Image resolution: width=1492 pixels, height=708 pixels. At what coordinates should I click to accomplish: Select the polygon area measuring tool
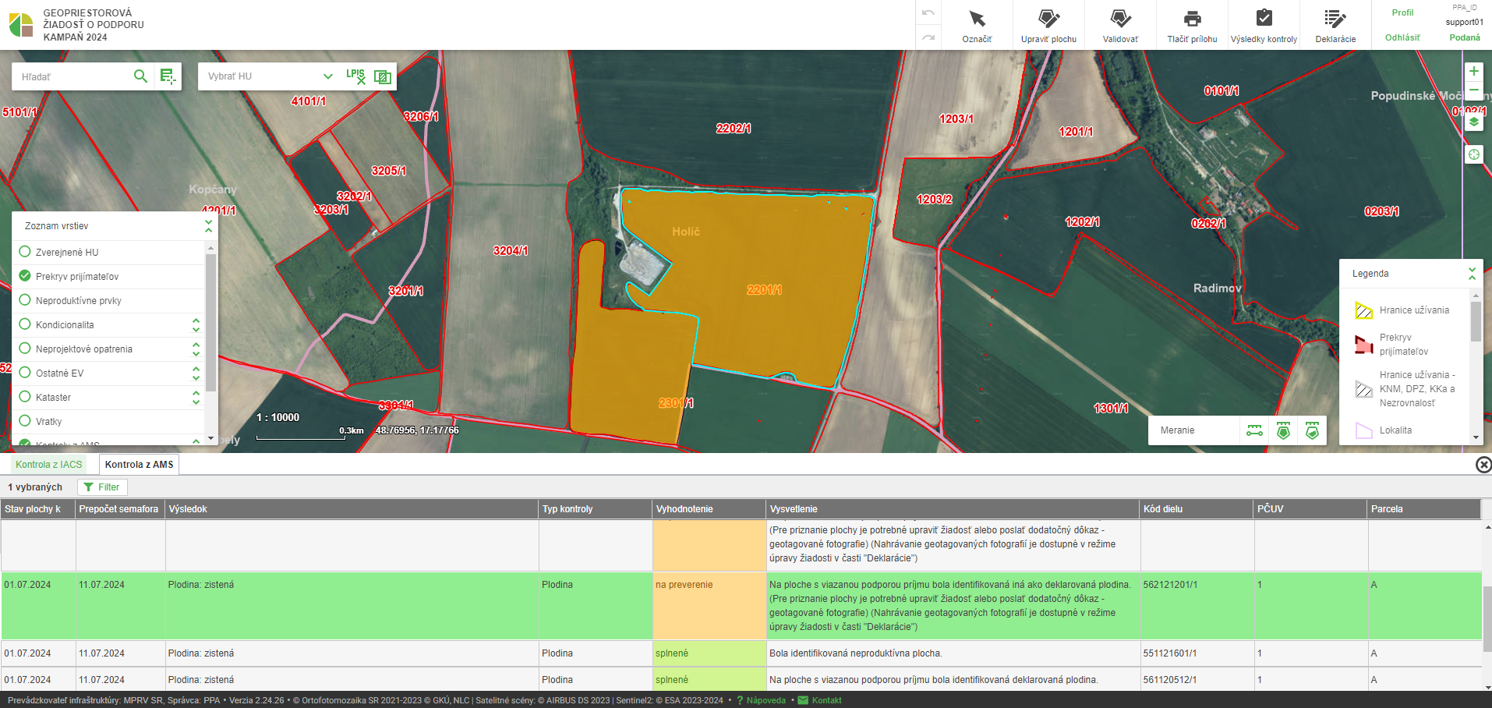point(1283,430)
